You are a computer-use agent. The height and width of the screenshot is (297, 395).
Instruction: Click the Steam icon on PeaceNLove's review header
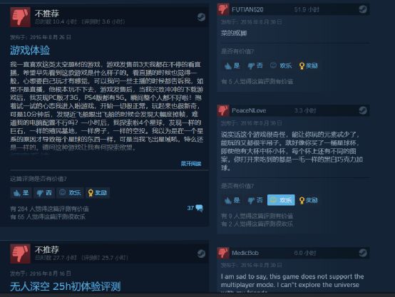coord(363,110)
